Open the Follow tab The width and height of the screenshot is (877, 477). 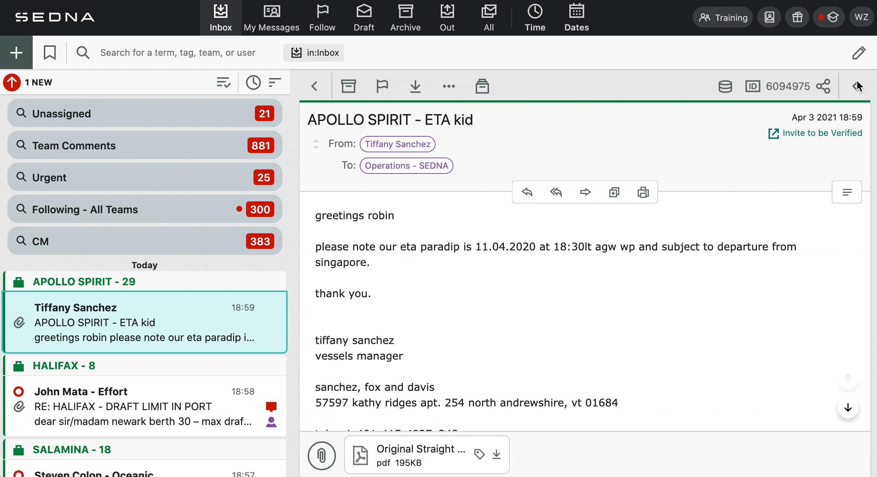tap(322, 18)
